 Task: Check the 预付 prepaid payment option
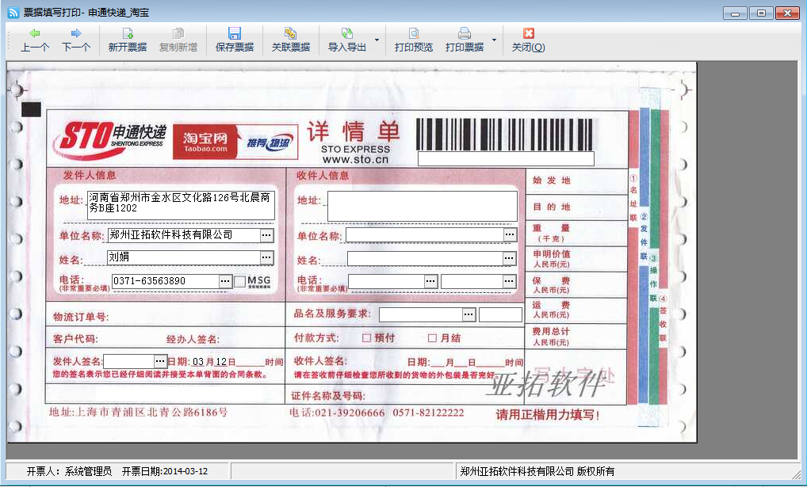(x=366, y=338)
